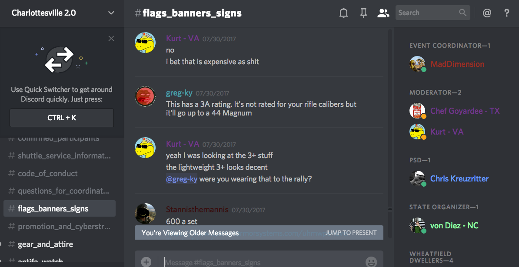
Task: Expand the Charlottesville 2.0 server dropdown
Action: (111, 13)
